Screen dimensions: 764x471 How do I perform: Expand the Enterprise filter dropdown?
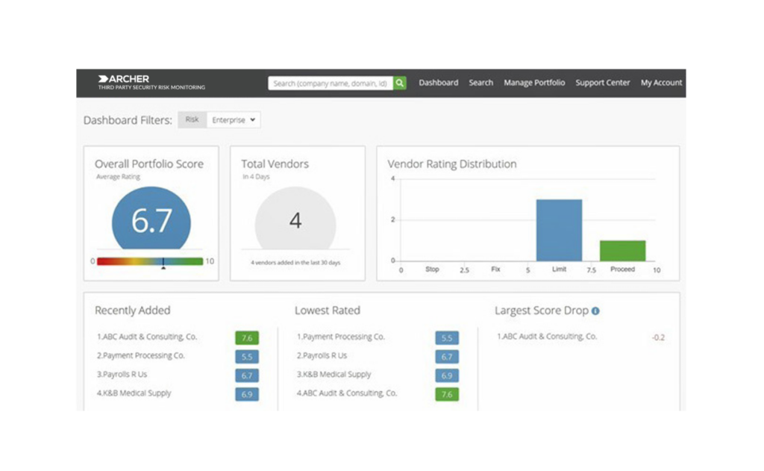(x=234, y=119)
